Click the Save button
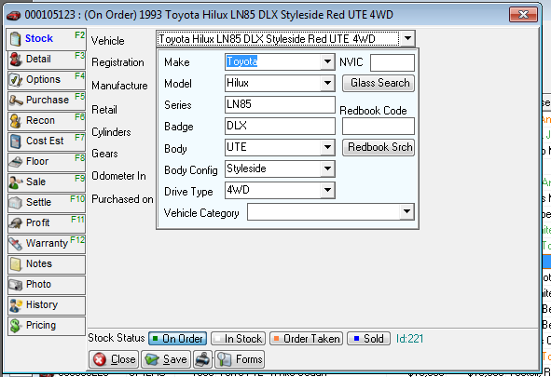Viewport: 551px width, 377px height. coord(166,359)
